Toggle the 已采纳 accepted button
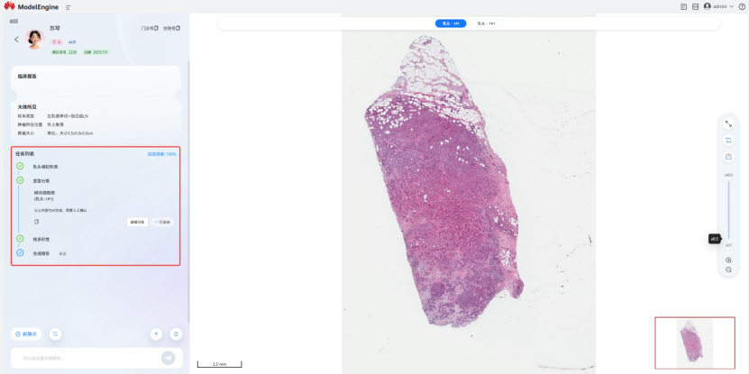 pos(162,222)
